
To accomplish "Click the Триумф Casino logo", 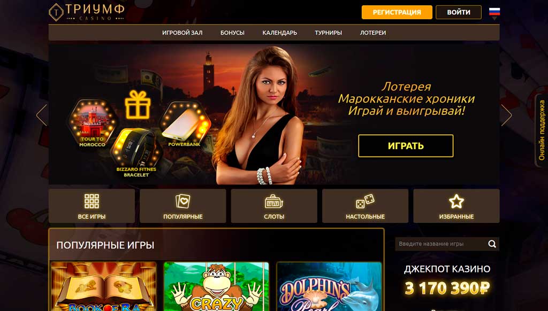I will click(x=87, y=12).
